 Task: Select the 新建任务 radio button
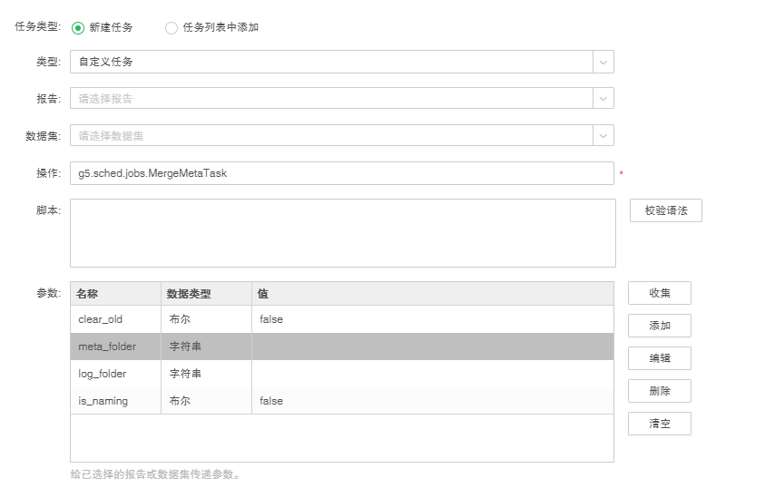click(x=78, y=27)
